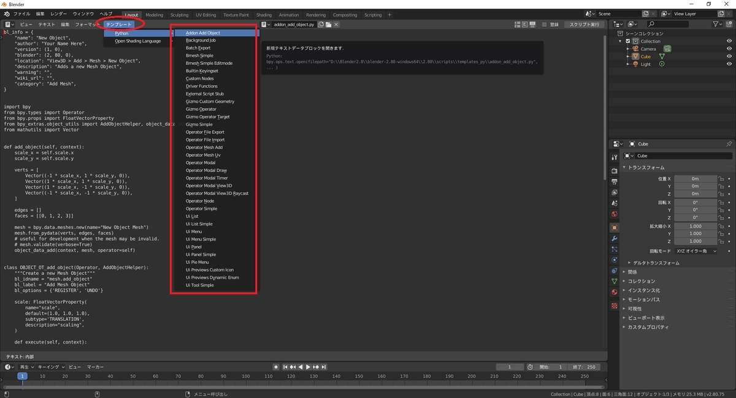
Task: Open the Object Data mesh tab icon
Action: click(x=615, y=282)
